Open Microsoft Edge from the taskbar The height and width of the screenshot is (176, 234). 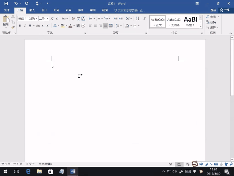pyautogui.click(x=28, y=171)
